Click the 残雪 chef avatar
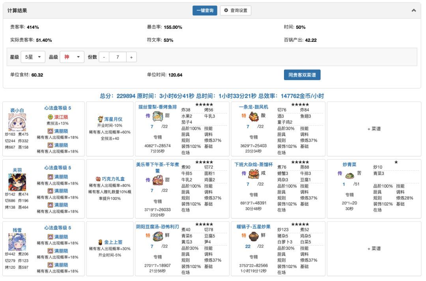The height and width of the screenshot is (281, 426). pos(17,242)
